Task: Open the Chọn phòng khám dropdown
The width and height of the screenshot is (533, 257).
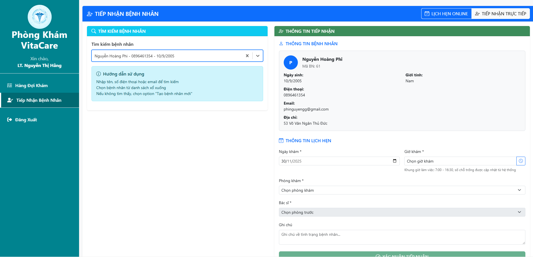Action: pyautogui.click(x=402, y=190)
